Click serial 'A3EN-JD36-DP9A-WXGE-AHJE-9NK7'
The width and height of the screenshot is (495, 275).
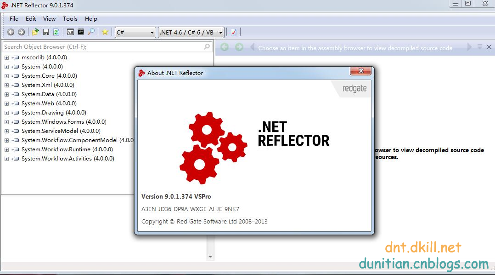190,209
